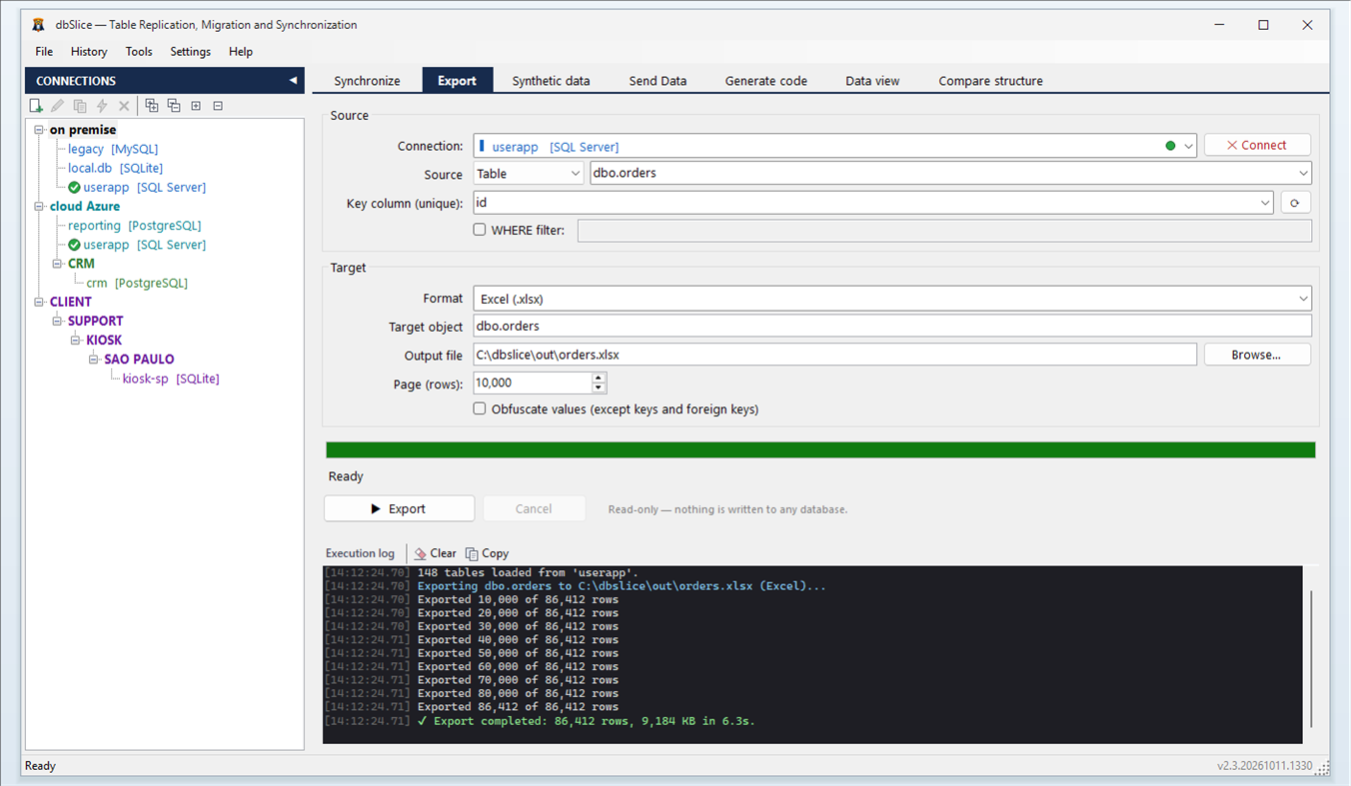Click the Output file path field
Viewport: 1351px width, 786px height.
pos(834,355)
